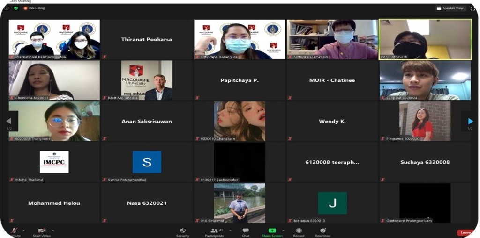This screenshot has height=238, width=480.
Task: Unmute the microphone in the toolbar
Action: coord(15,231)
